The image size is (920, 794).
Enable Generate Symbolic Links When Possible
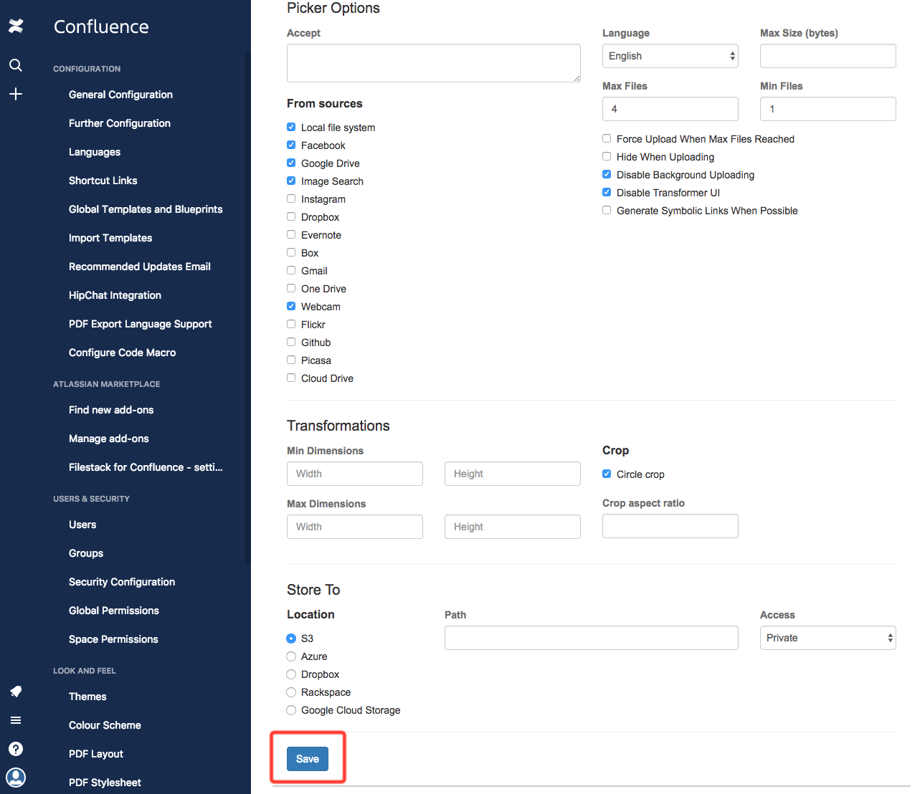(x=607, y=210)
